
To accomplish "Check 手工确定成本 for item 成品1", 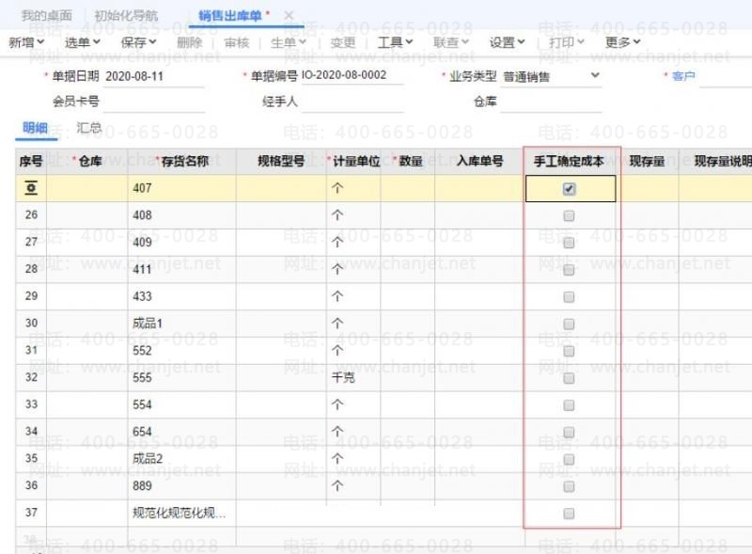I will (x=570, y=324).
